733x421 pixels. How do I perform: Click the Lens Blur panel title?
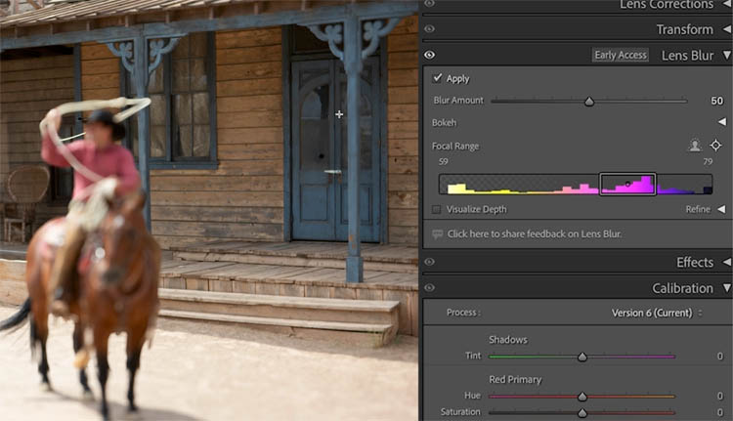pos(687,56)
